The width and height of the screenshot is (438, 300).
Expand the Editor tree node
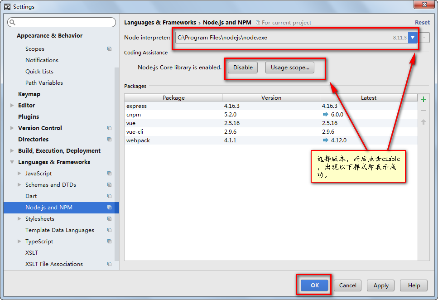pos(12,106)
